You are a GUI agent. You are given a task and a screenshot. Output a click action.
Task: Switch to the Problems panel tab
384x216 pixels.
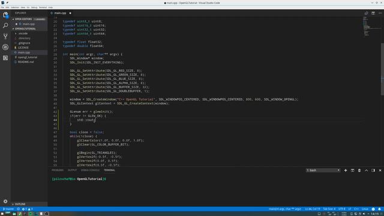tap(58, 170)
